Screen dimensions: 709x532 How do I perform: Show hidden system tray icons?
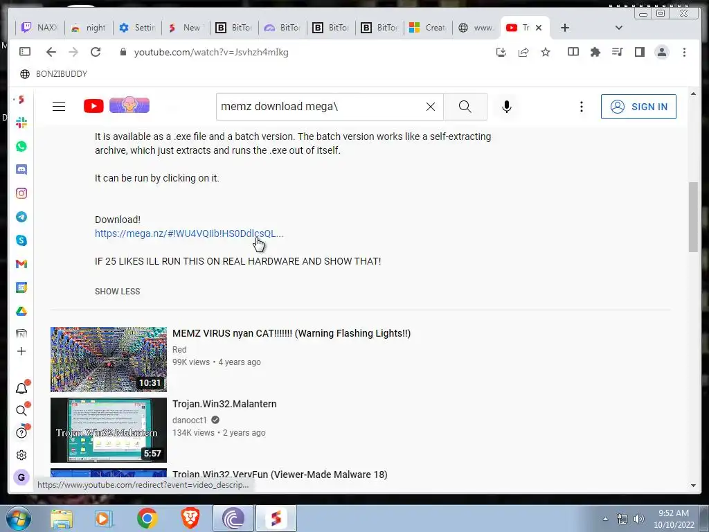point(605,519)
